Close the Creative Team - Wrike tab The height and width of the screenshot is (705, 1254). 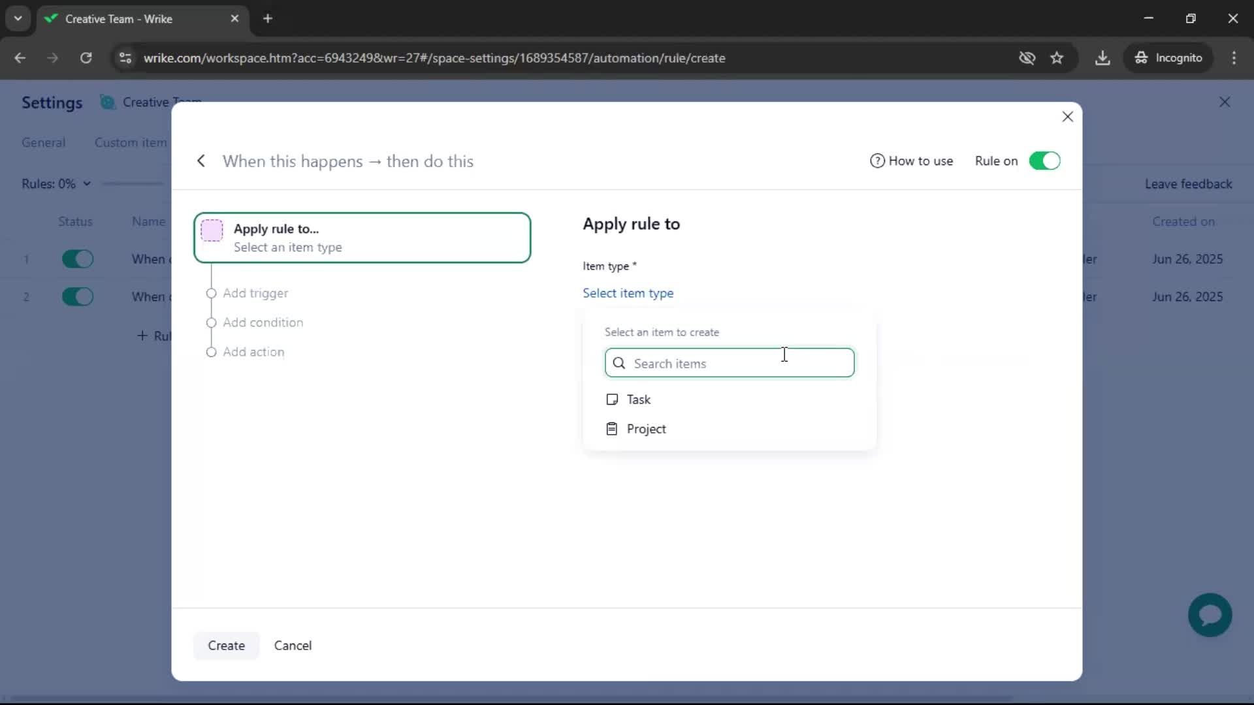[234, 19]
